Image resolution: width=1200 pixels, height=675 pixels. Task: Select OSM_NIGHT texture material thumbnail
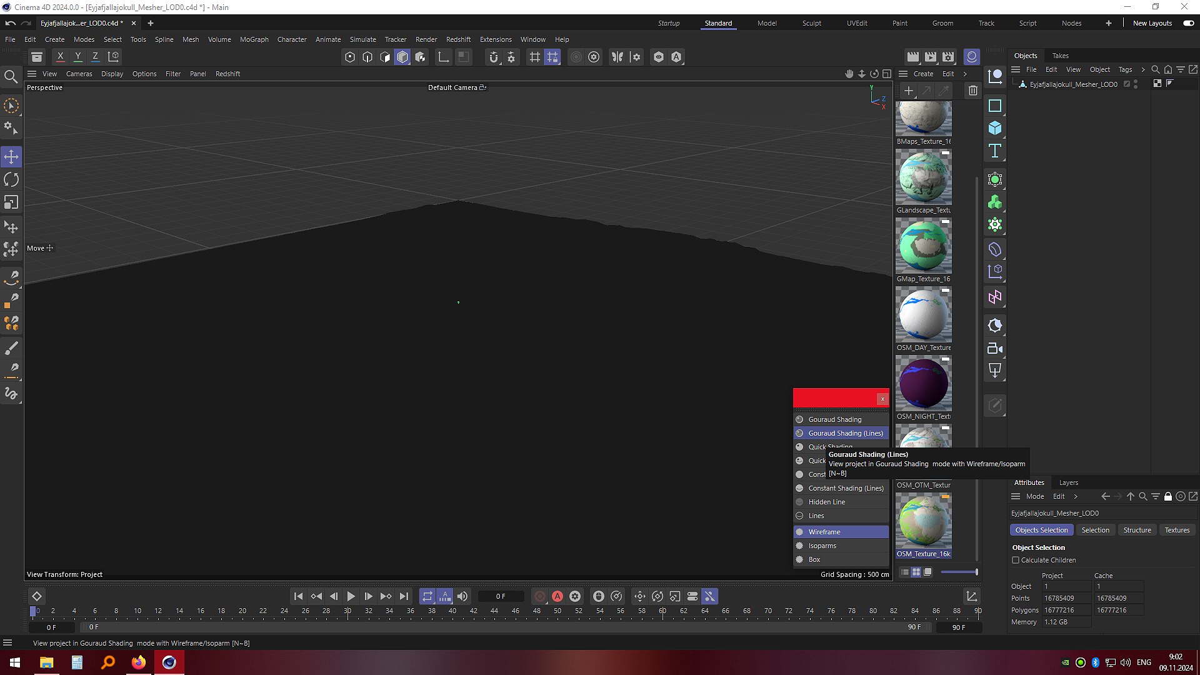(x=923, y=384)
